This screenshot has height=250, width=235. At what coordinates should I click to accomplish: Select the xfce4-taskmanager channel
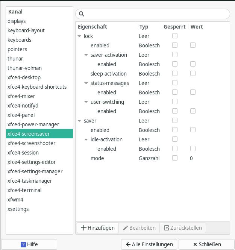click(x=39, y=181)
